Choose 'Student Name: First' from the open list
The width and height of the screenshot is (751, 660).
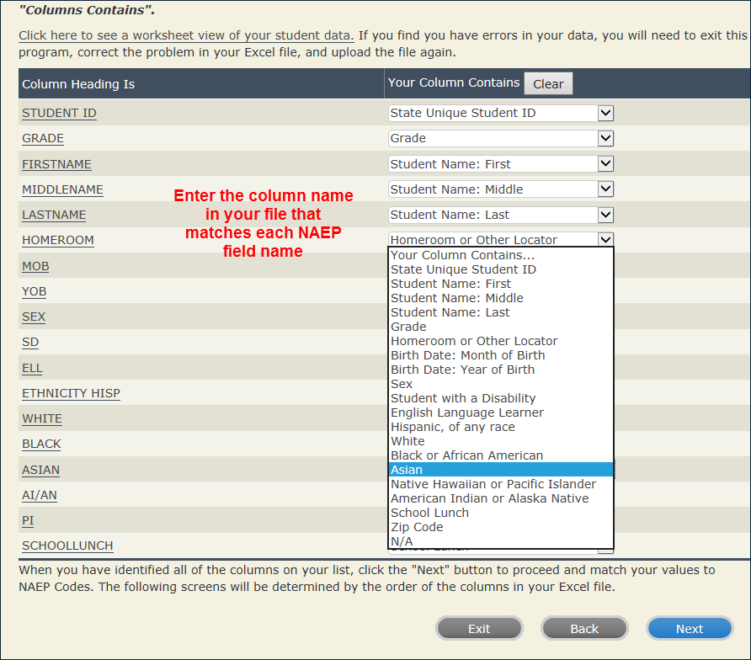click(x=501, y=284)
